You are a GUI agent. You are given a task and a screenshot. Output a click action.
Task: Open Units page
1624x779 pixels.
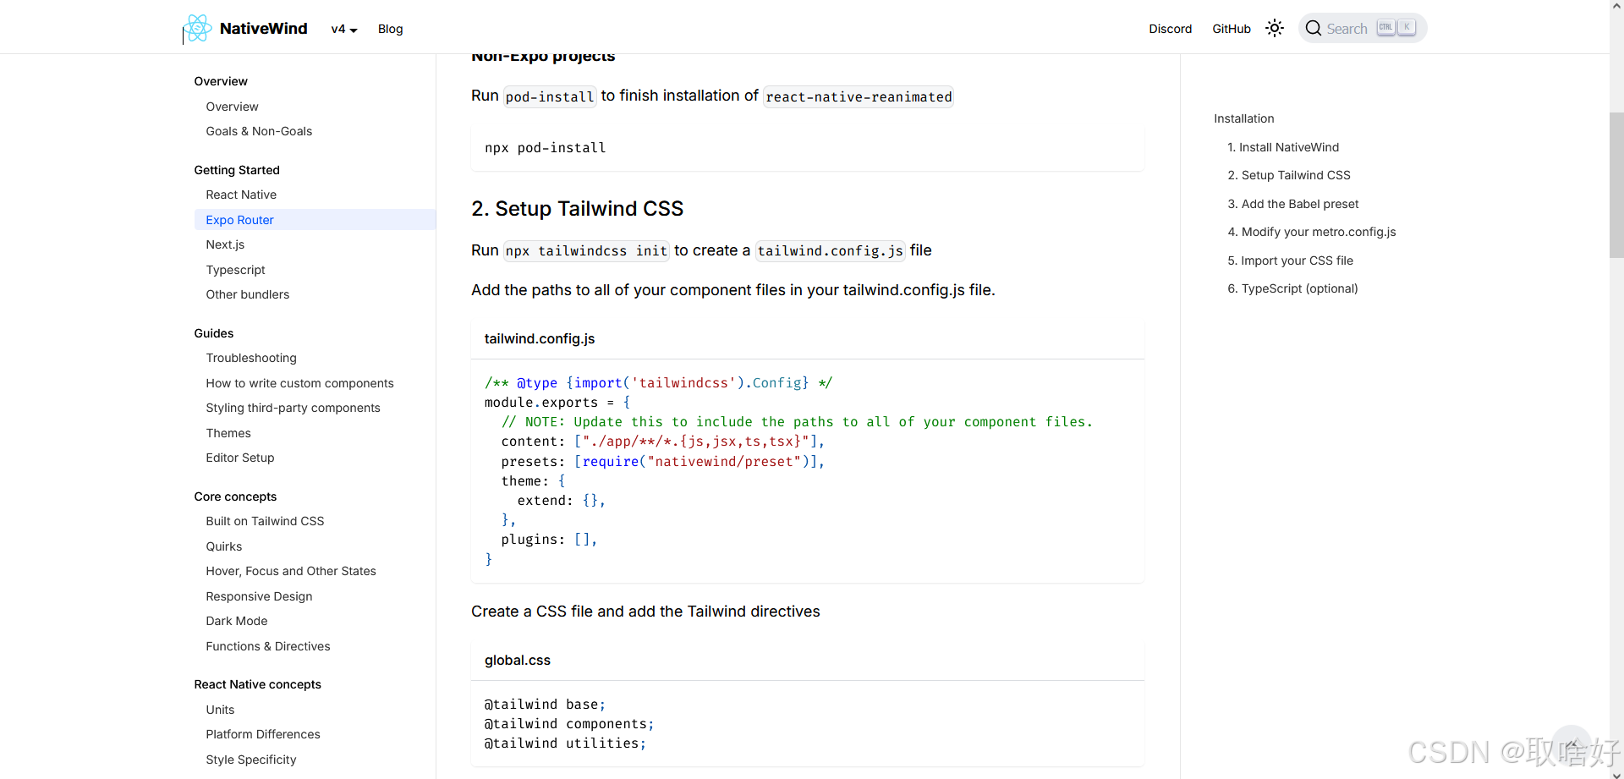pyautogui.click(x=220, y=710)
